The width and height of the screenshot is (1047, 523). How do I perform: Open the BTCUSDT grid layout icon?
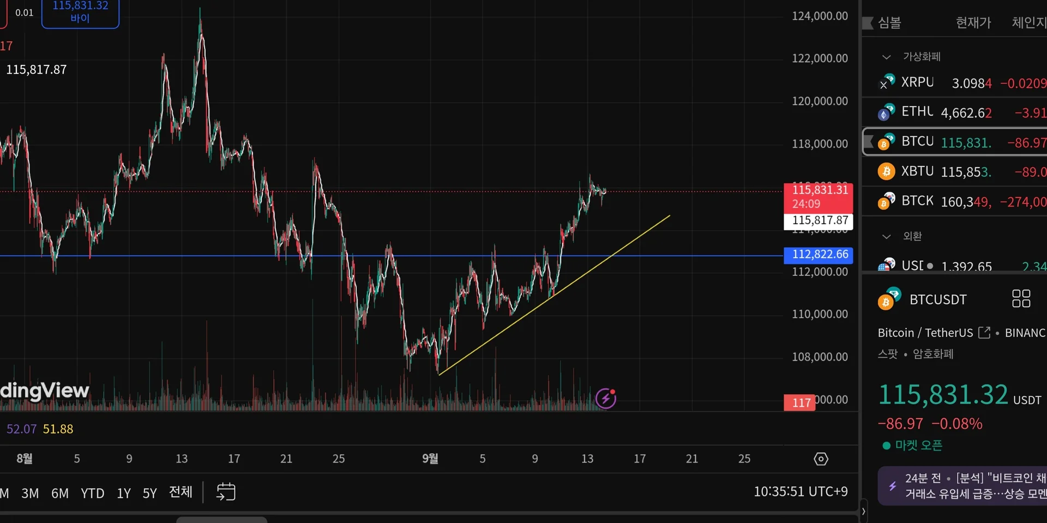1021,299
